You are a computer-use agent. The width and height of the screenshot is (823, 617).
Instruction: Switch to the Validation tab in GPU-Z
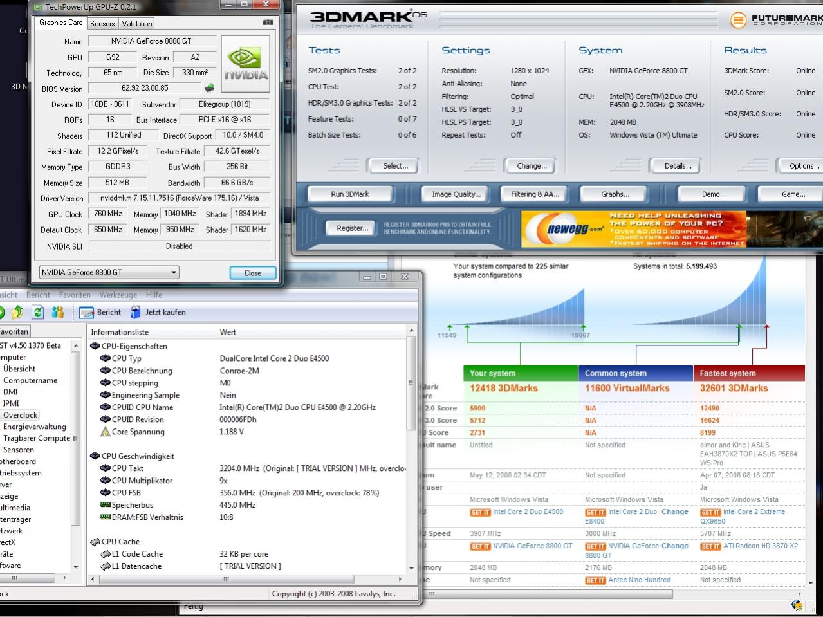pyautogui.click(x=137, y=24)
